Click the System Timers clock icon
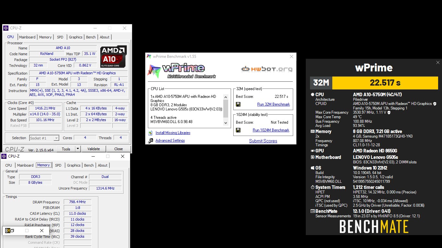The image size is (442, 248). click(x=312, y=187)
